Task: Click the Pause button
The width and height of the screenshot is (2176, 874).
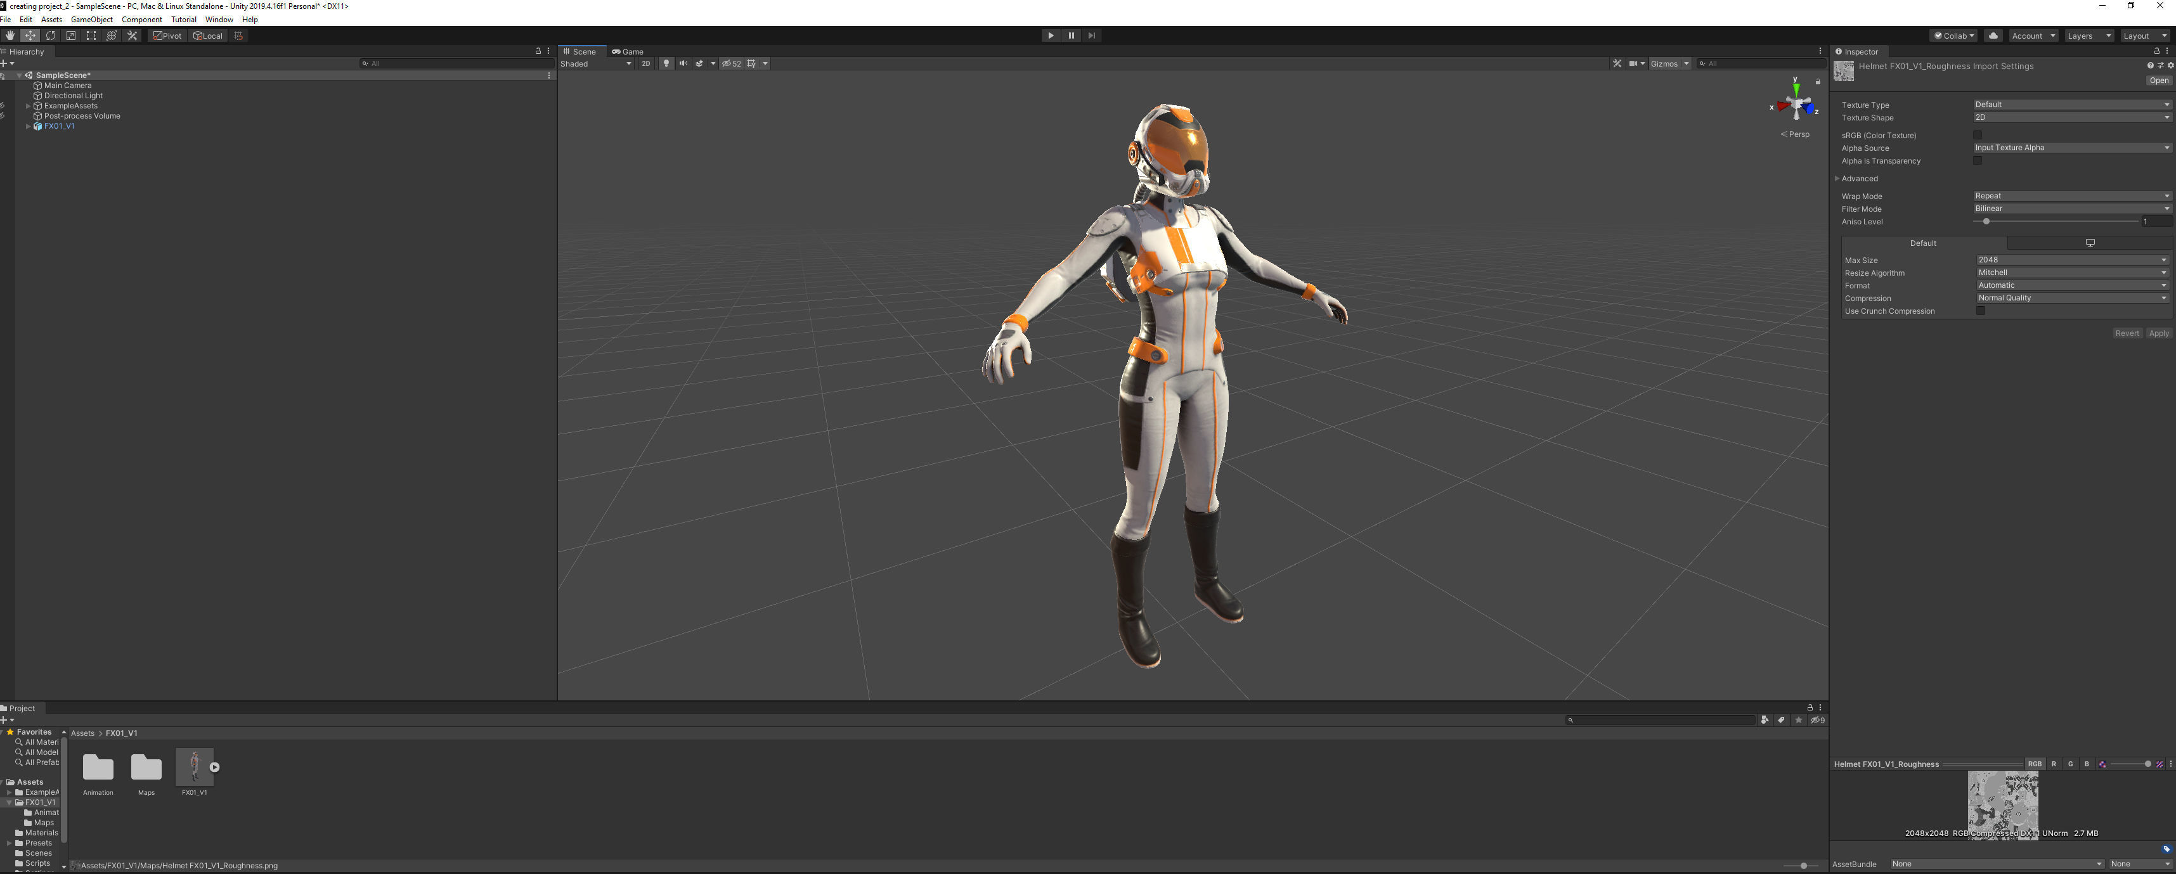Action: tap(1071, 35)
